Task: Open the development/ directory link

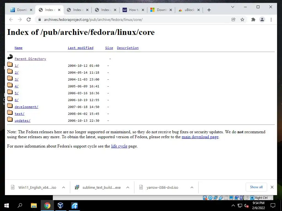Action: pyautogui.click(x=26, y=107)
